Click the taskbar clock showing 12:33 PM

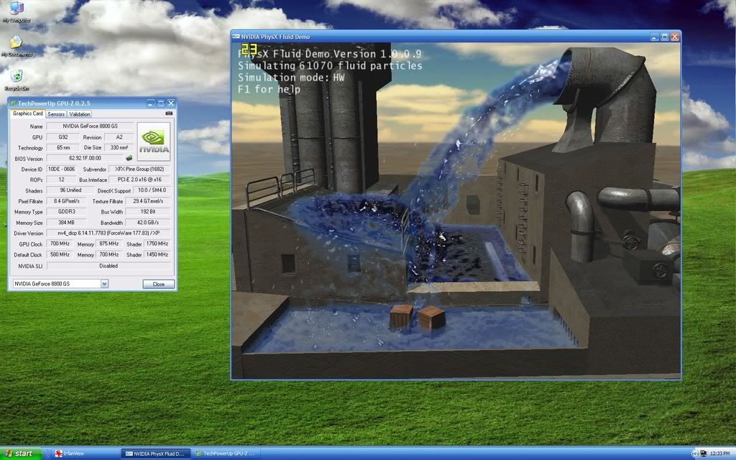coord(719,454)
